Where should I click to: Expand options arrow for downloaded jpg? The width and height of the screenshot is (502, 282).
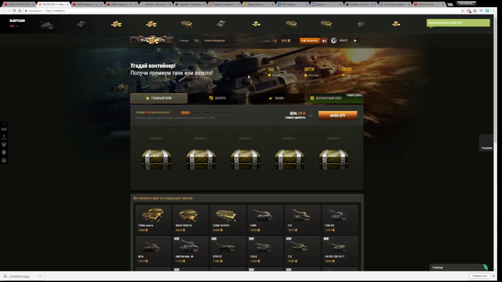pyautogui.click(x=40, y=277)
